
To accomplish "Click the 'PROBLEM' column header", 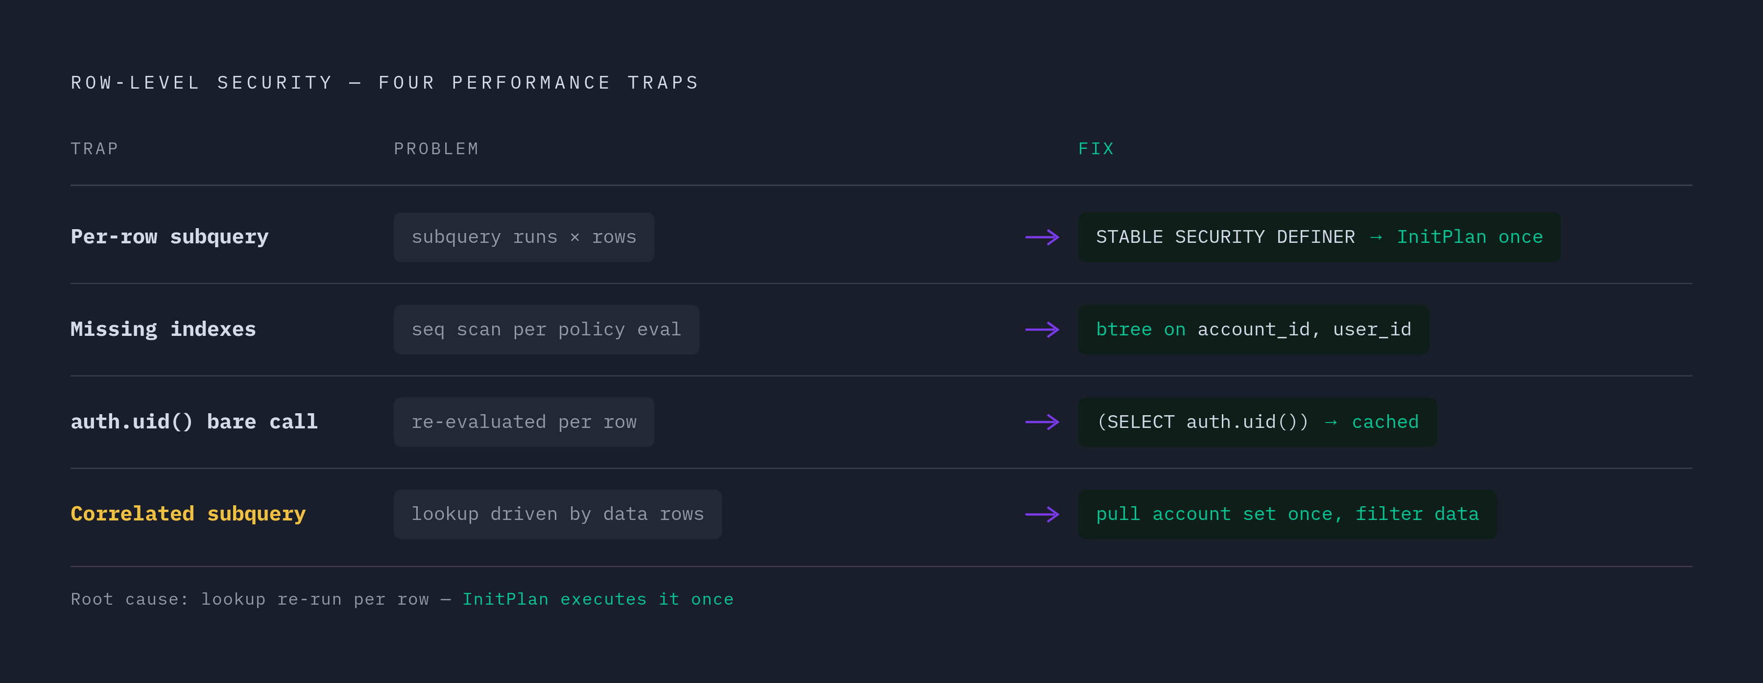I will coord(436,148).
